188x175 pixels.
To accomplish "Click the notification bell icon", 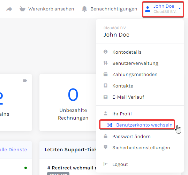I will point(84,9).
